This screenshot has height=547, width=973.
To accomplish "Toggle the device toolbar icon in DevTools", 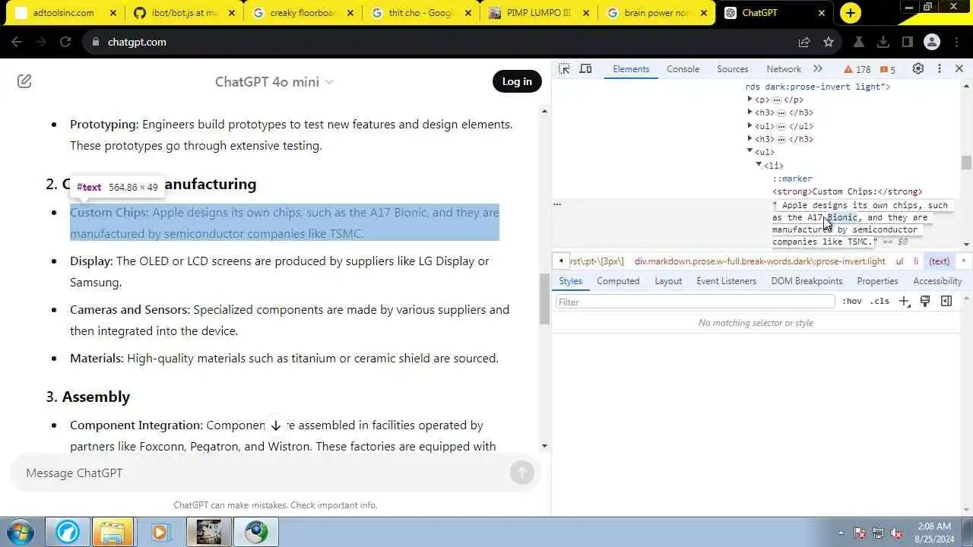I will pyautogui.click(x=585, y=68).
